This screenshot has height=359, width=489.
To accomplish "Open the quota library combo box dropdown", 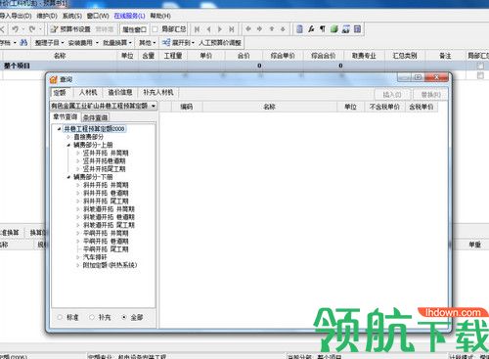I will (153, 106).
